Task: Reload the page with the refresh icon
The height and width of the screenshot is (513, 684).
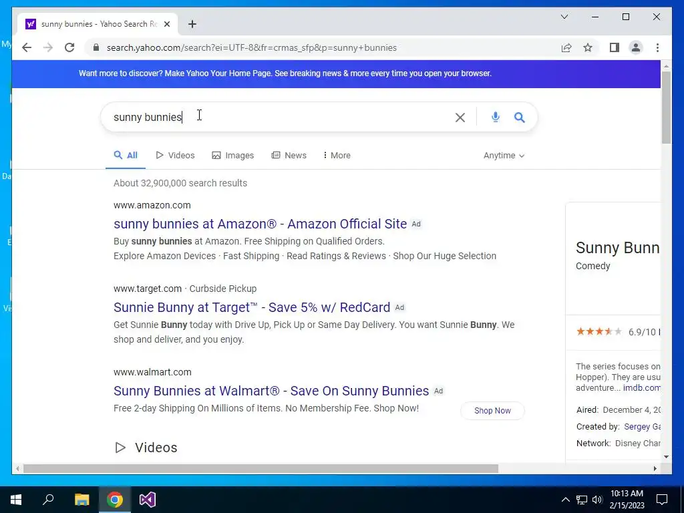Action: [x=69, y=47]
